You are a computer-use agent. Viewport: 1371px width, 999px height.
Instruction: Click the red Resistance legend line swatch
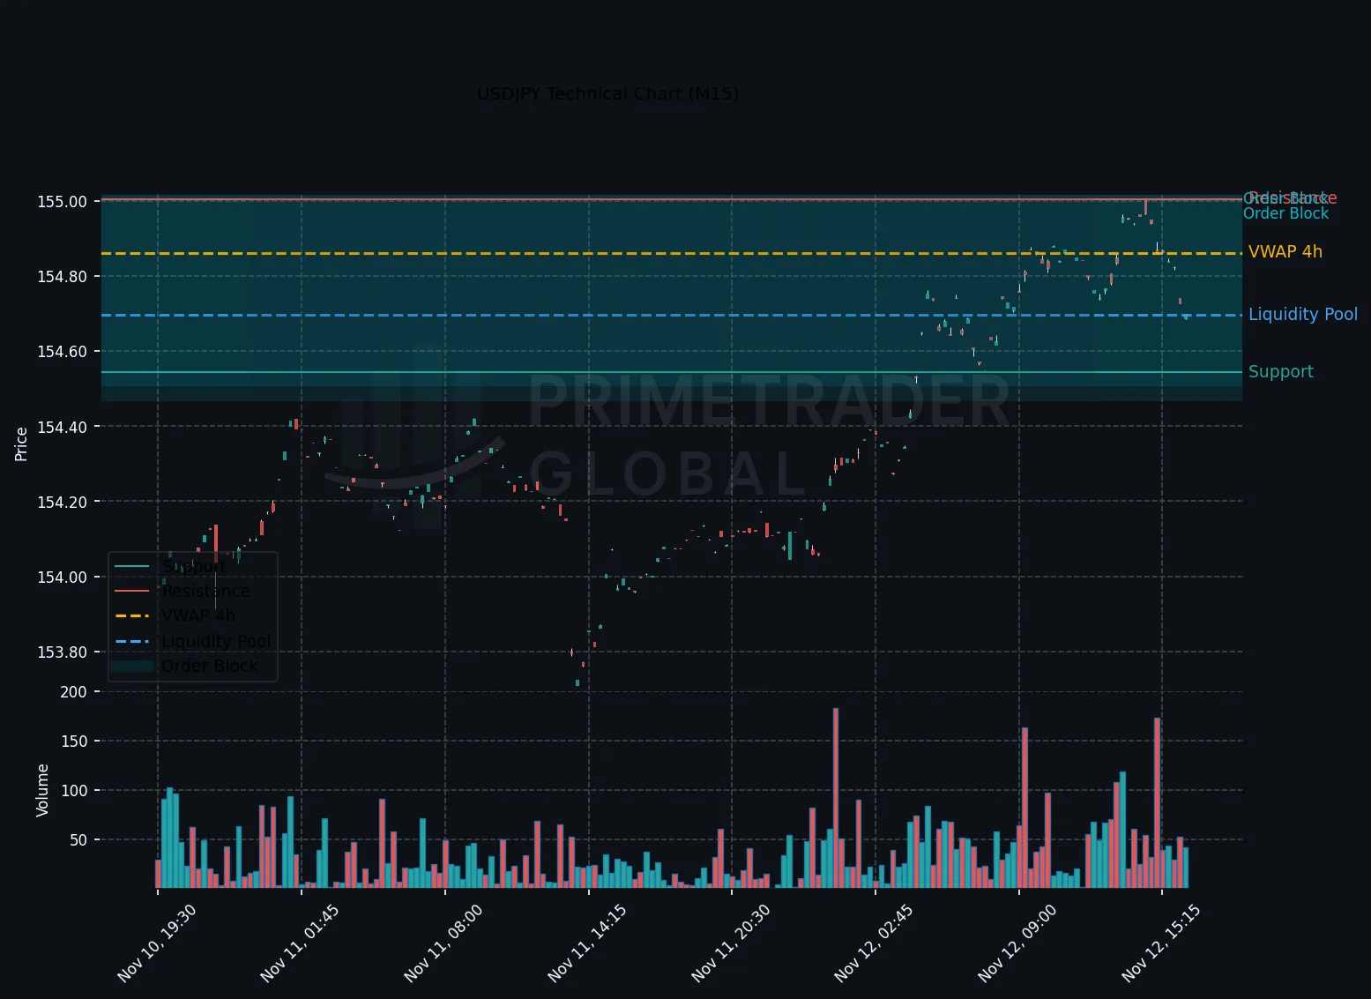coord(133,591)
